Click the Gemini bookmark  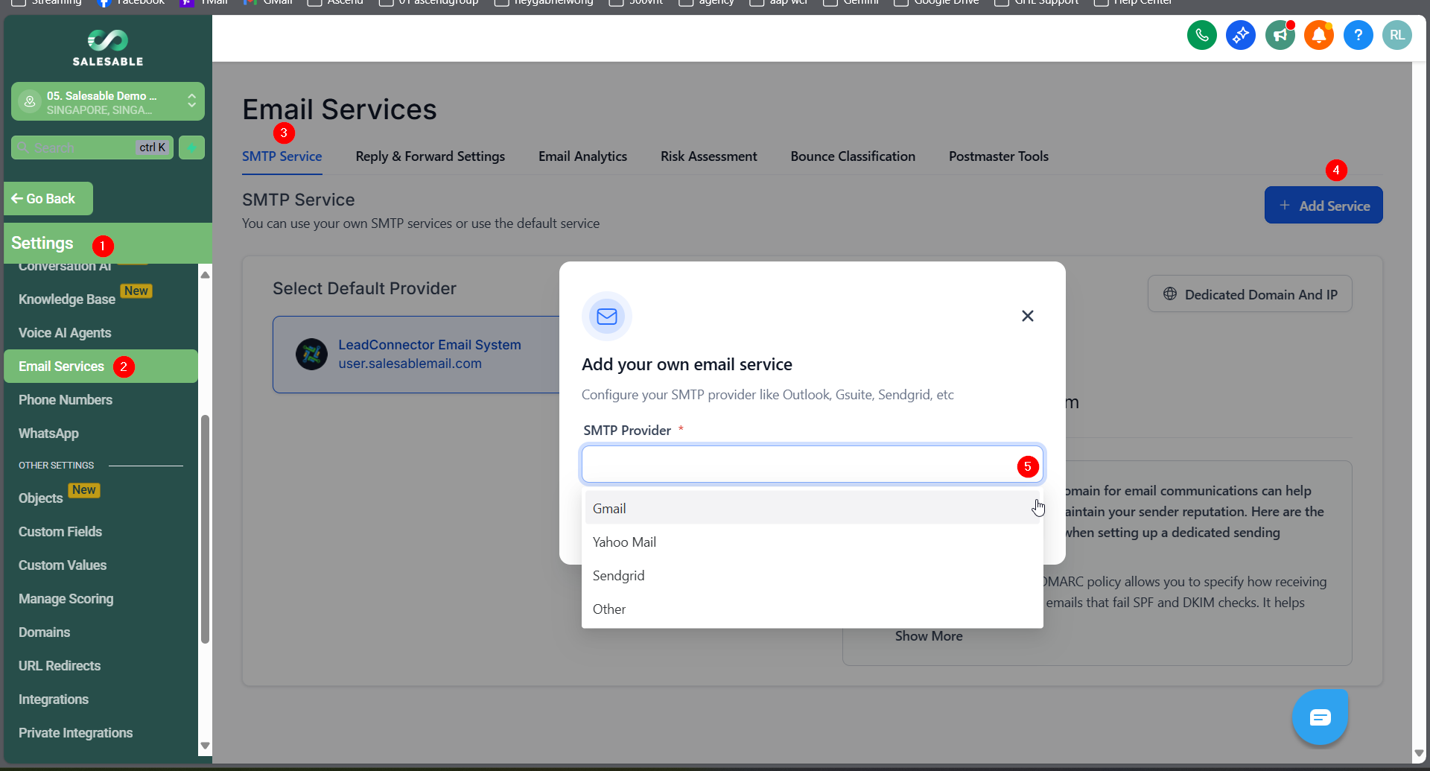[x=851, y=3]
